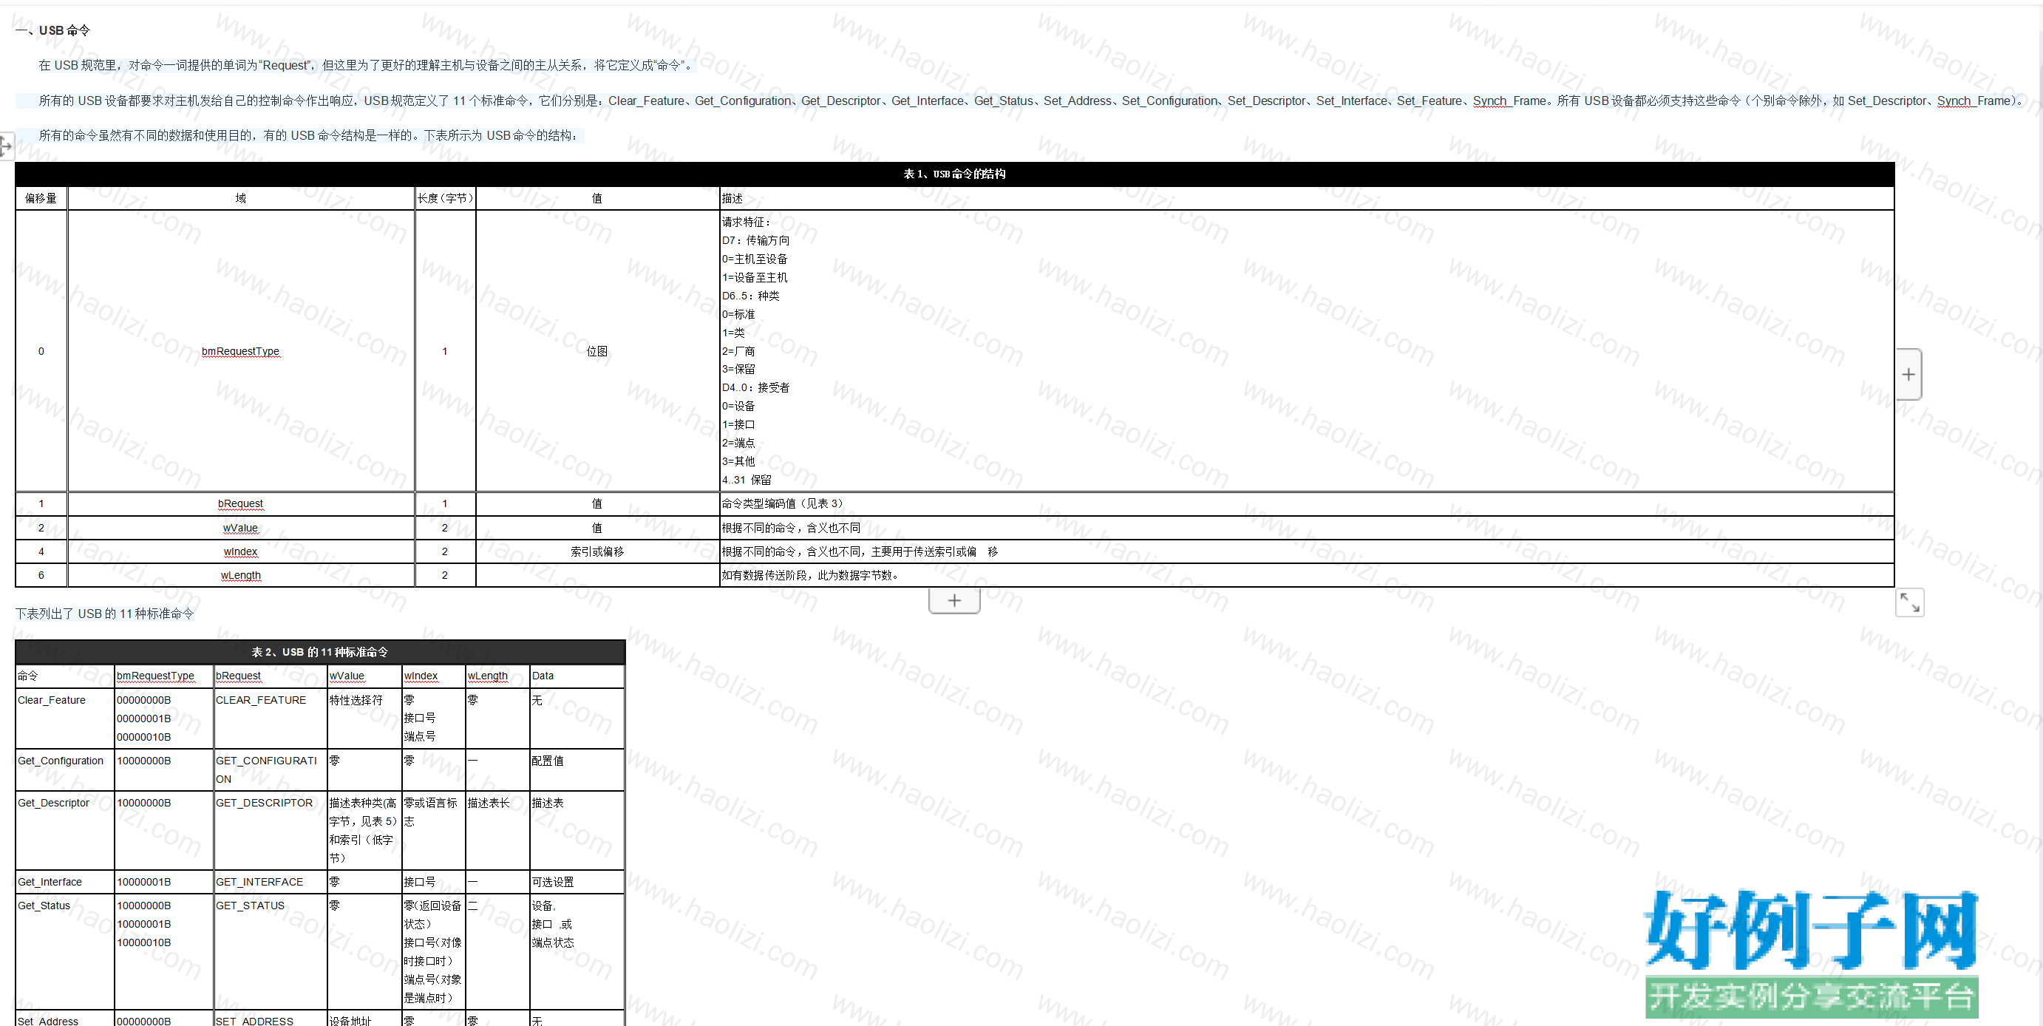
Task: Click the "10000001B" cell in the Get_Interface row
Action: pyautogui.click(x=163, y=882)
